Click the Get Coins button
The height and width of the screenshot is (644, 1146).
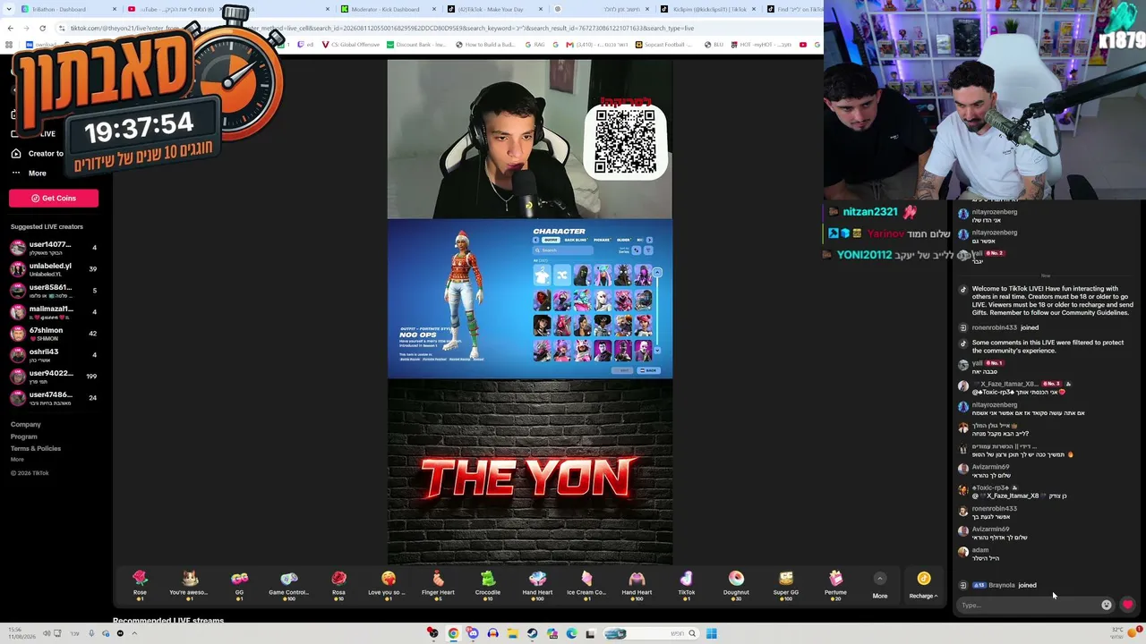point(54,198)
